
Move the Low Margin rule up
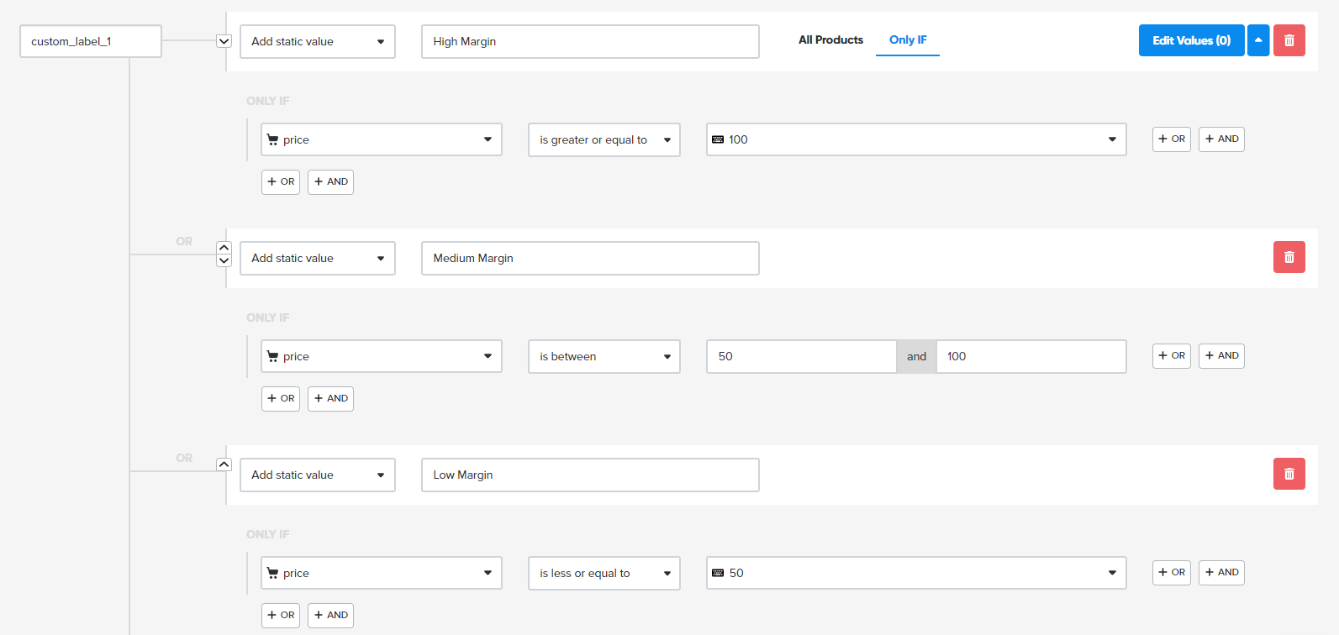[224, 464]
